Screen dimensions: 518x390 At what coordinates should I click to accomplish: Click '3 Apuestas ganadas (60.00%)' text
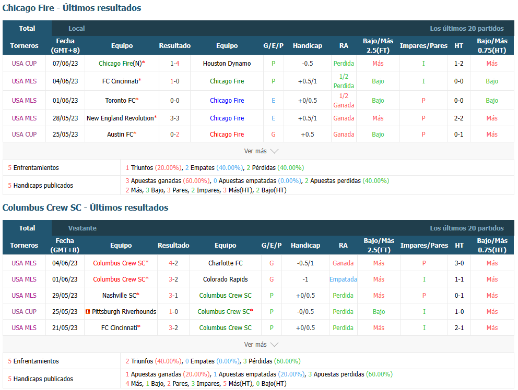pos(168,181)
